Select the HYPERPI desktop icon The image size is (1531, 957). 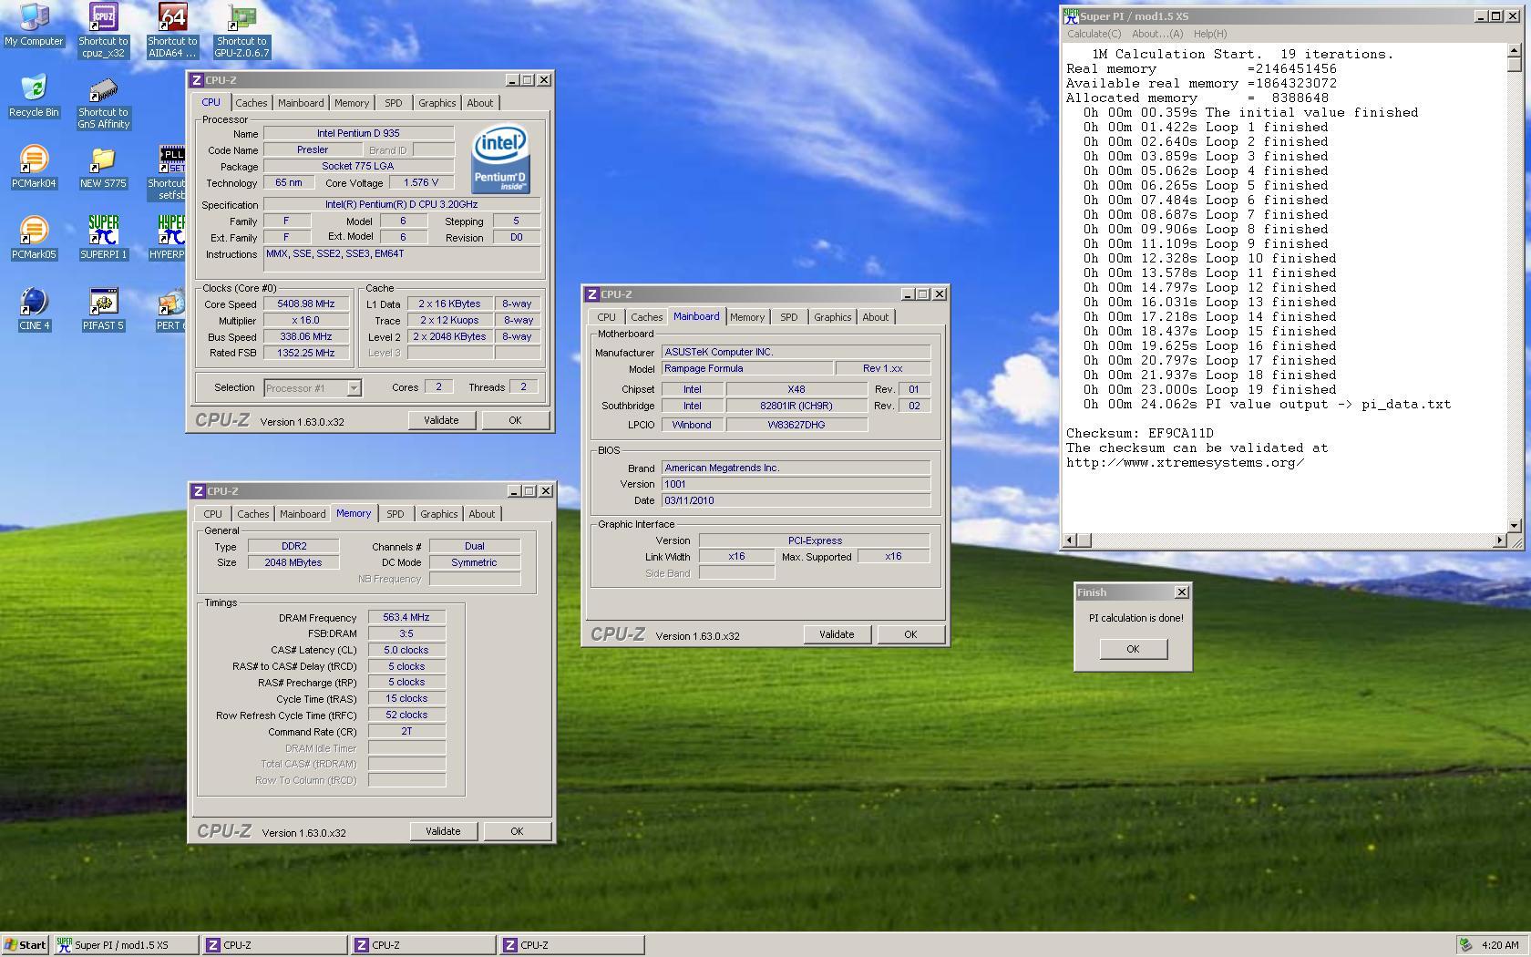click(168, 238)
